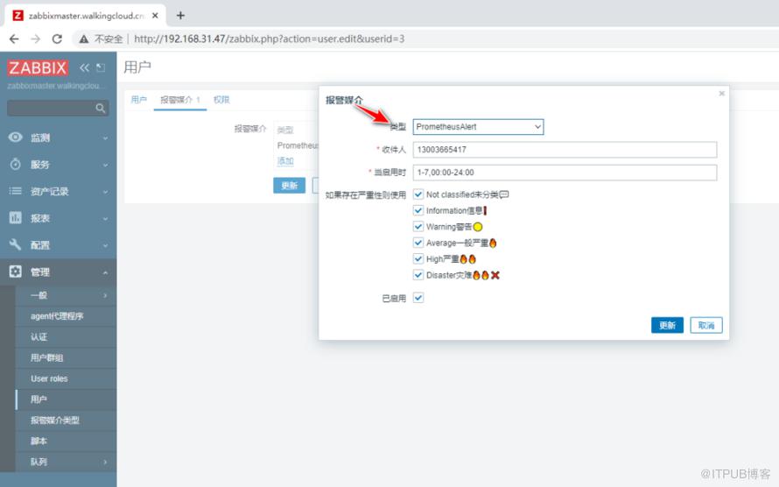This screenshot has height=487, width=779.
Task: Collapse the Zabbix sidebar with the double-chevron icon
Action: pos(84,67)
